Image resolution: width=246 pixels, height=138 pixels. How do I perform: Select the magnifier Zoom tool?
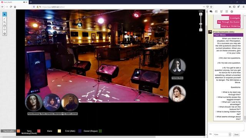tap(5, 22)
